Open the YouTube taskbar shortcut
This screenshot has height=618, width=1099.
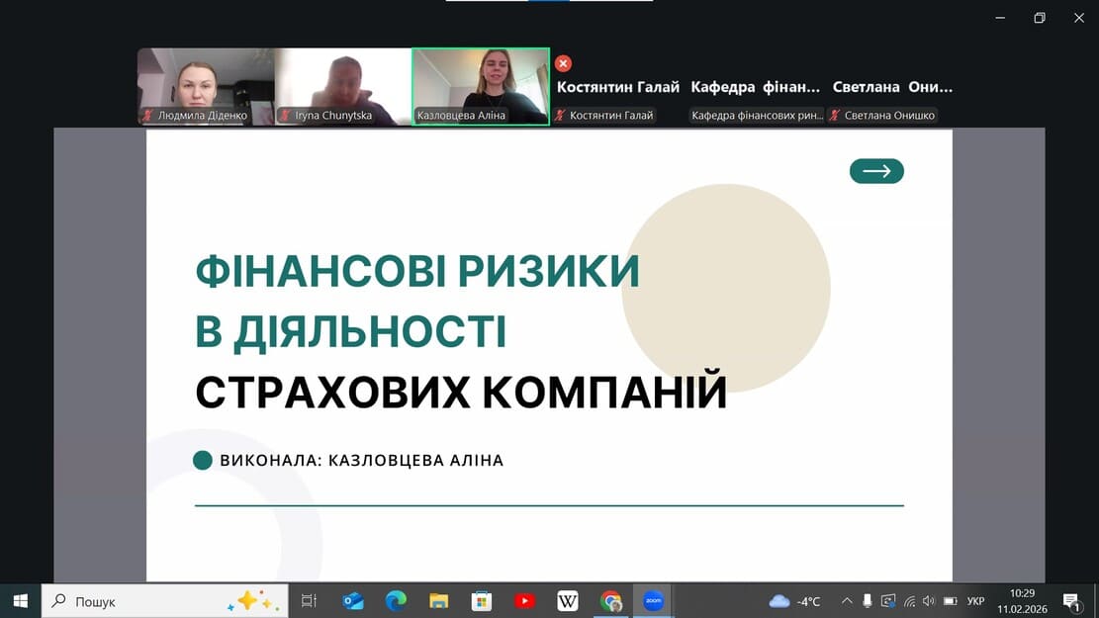[524, 600]
